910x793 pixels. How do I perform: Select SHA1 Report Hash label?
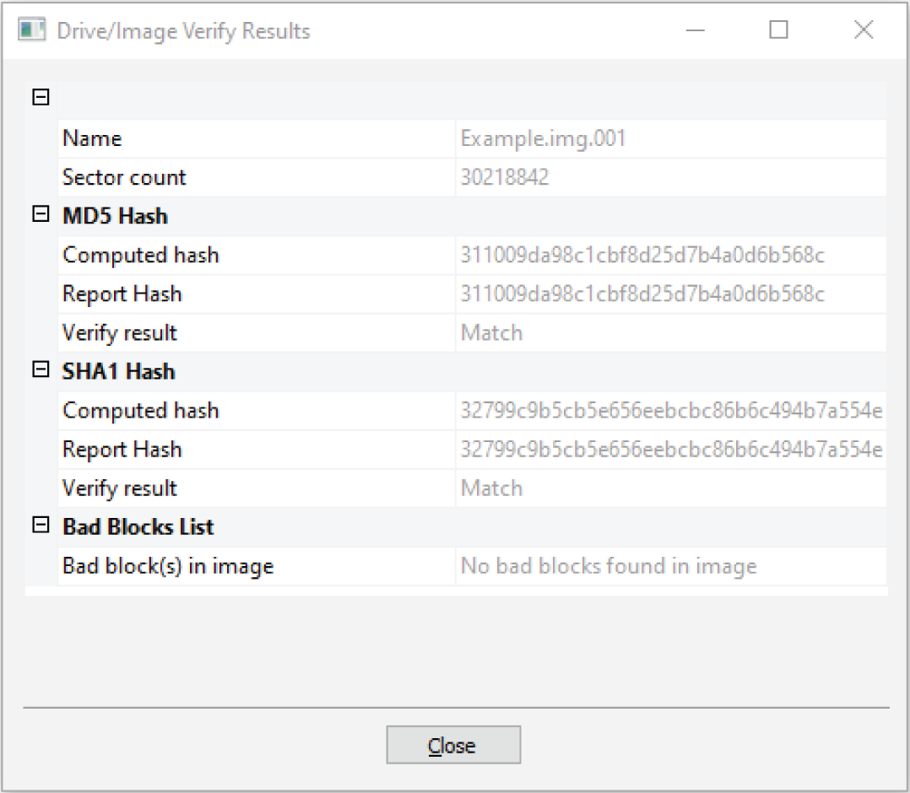(122, 450)
